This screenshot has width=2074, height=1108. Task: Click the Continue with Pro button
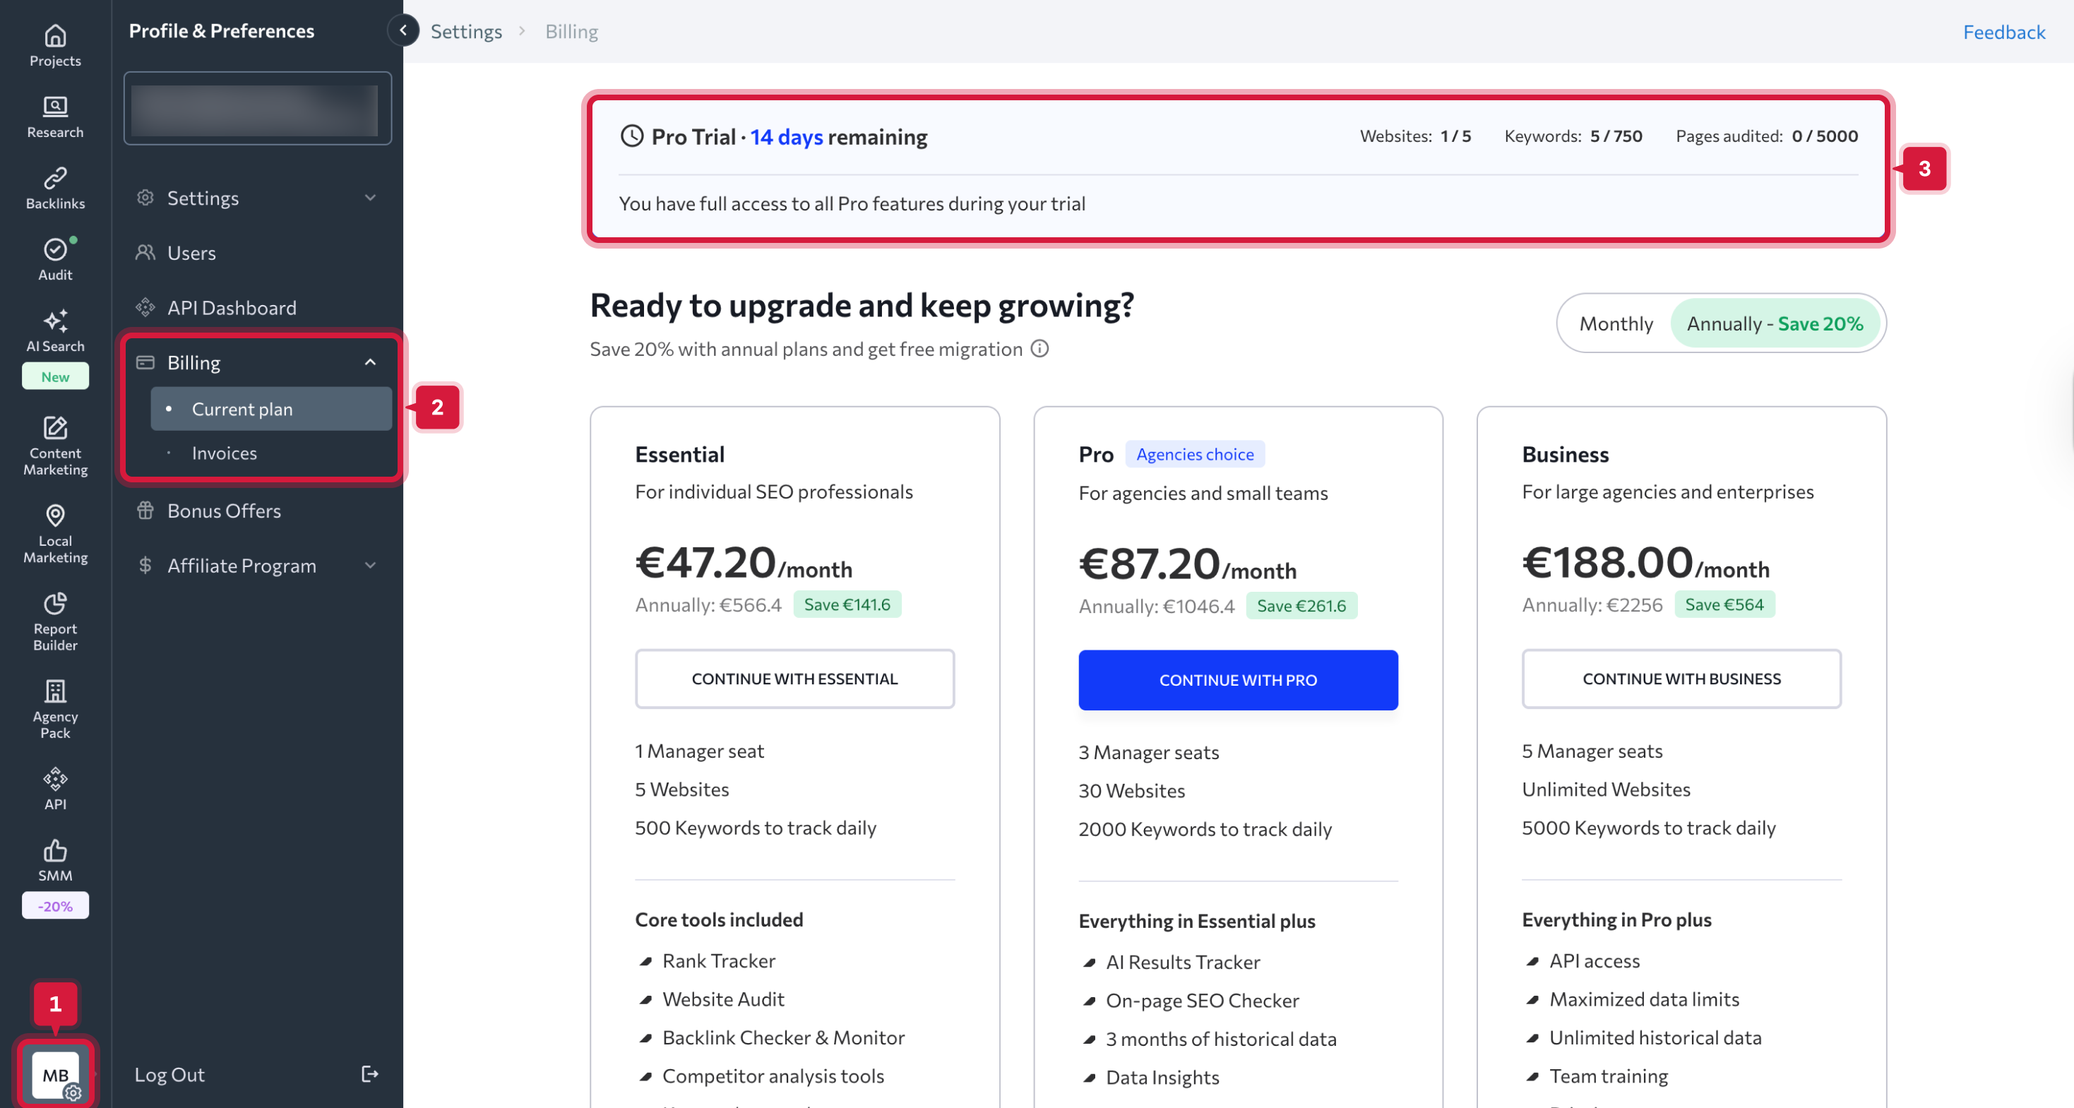coord(1237,679)
